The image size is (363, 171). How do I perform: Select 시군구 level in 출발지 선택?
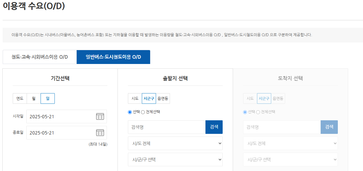[149, 98]
